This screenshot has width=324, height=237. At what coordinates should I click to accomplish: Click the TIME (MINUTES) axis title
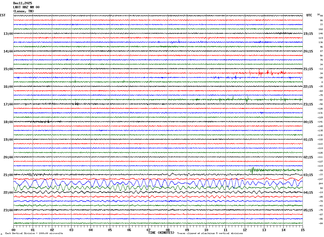pos(161,233)
